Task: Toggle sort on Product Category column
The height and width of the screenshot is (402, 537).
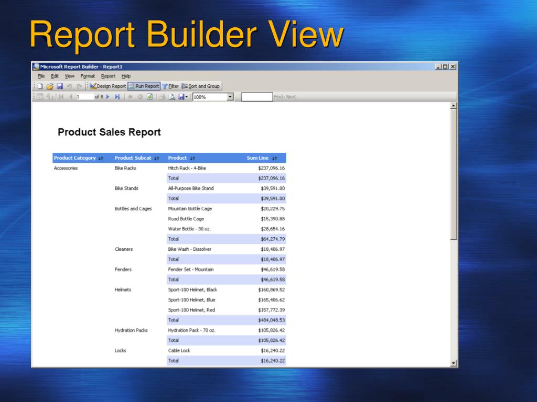Action: [101, 158]
